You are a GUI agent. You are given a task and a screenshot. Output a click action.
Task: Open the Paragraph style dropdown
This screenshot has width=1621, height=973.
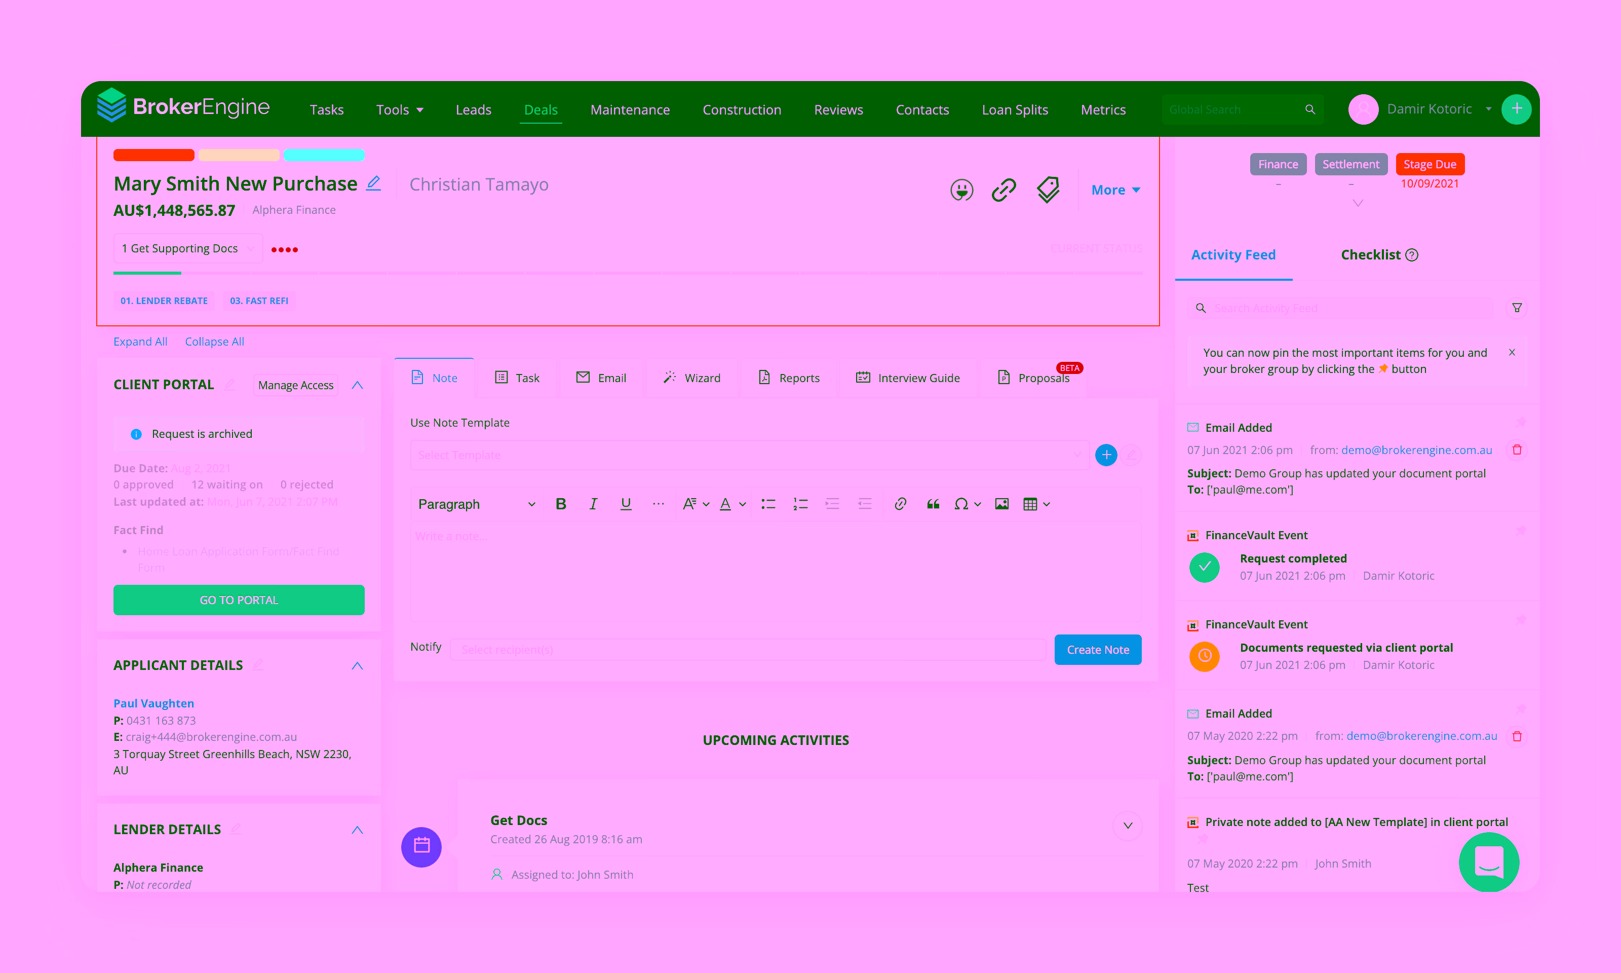[475, 504]
